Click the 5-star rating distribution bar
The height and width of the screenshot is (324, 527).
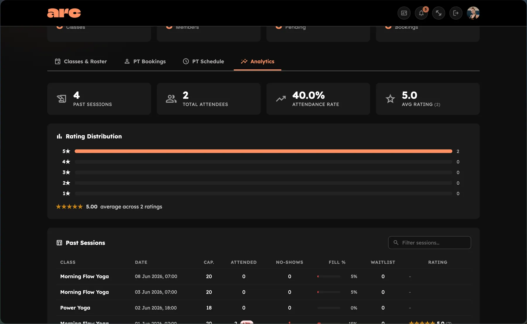(x=263, y=151)
